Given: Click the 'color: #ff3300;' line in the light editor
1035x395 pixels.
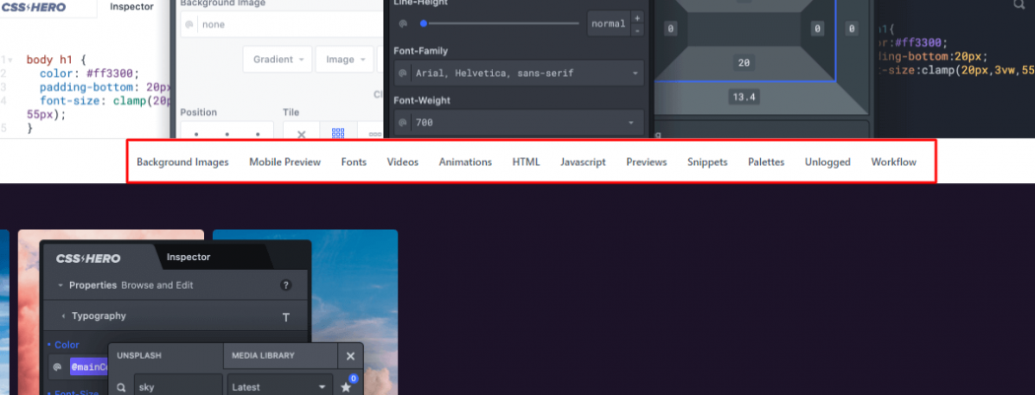Looking at the screenshot, I should tap(90, 73).
